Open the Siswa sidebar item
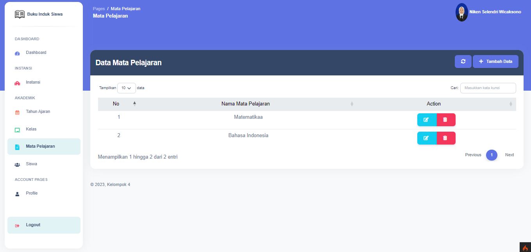Screen dimensions: 531x252 [x=31, y=164]
